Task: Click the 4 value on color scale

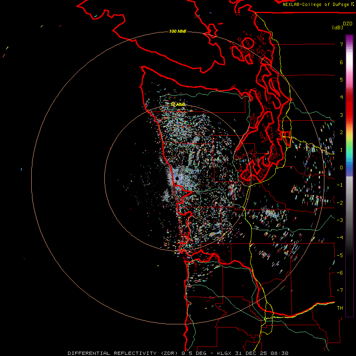Action: click(341, 97)
